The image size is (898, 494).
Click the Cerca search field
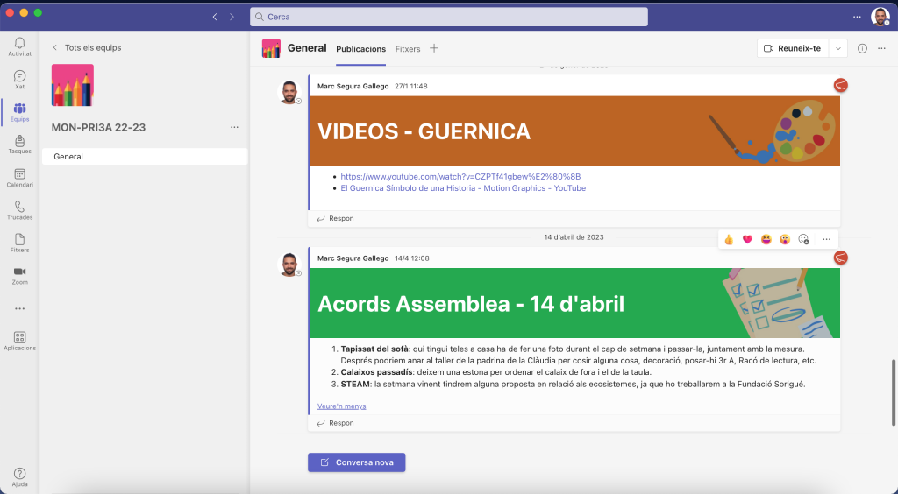point(448,17)
